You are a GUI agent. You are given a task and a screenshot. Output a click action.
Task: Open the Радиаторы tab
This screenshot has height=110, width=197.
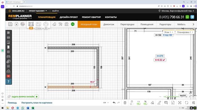(x=165, y=24)
